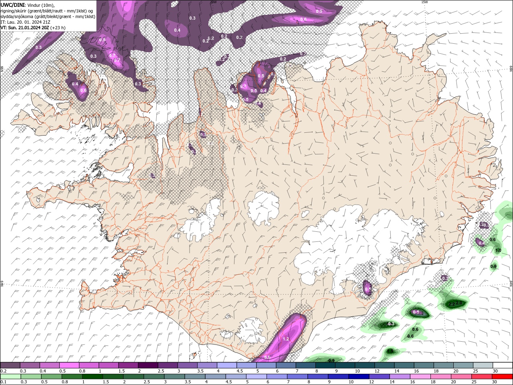Select the crimson rain swatch at 25
Screen dimensions: 513x385
[482, 377]
